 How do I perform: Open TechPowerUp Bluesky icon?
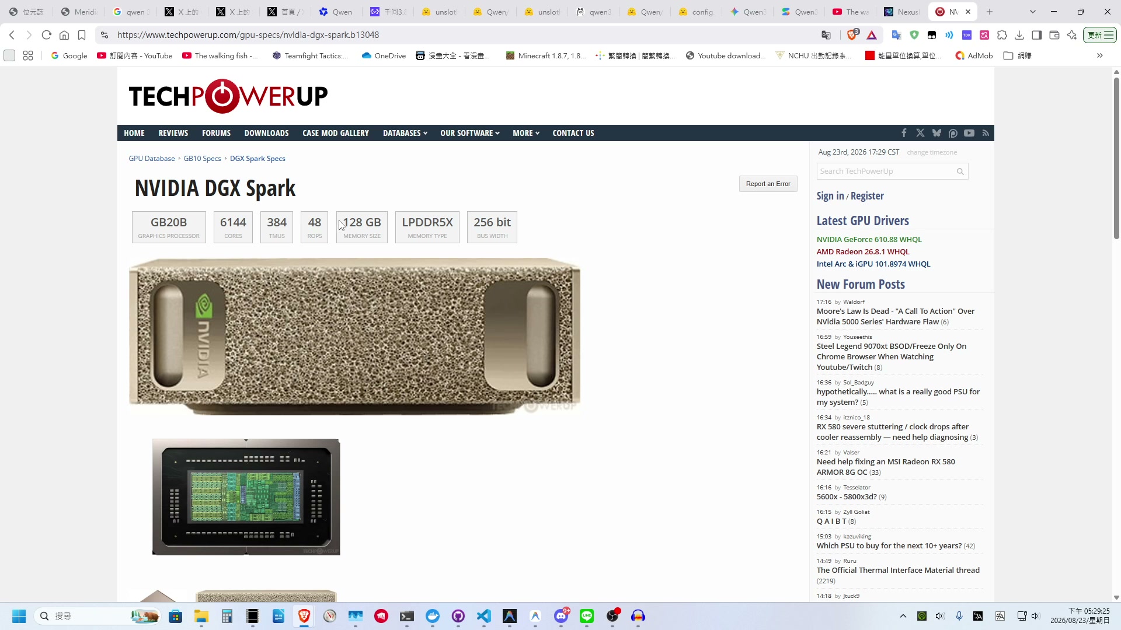[937, 133]
